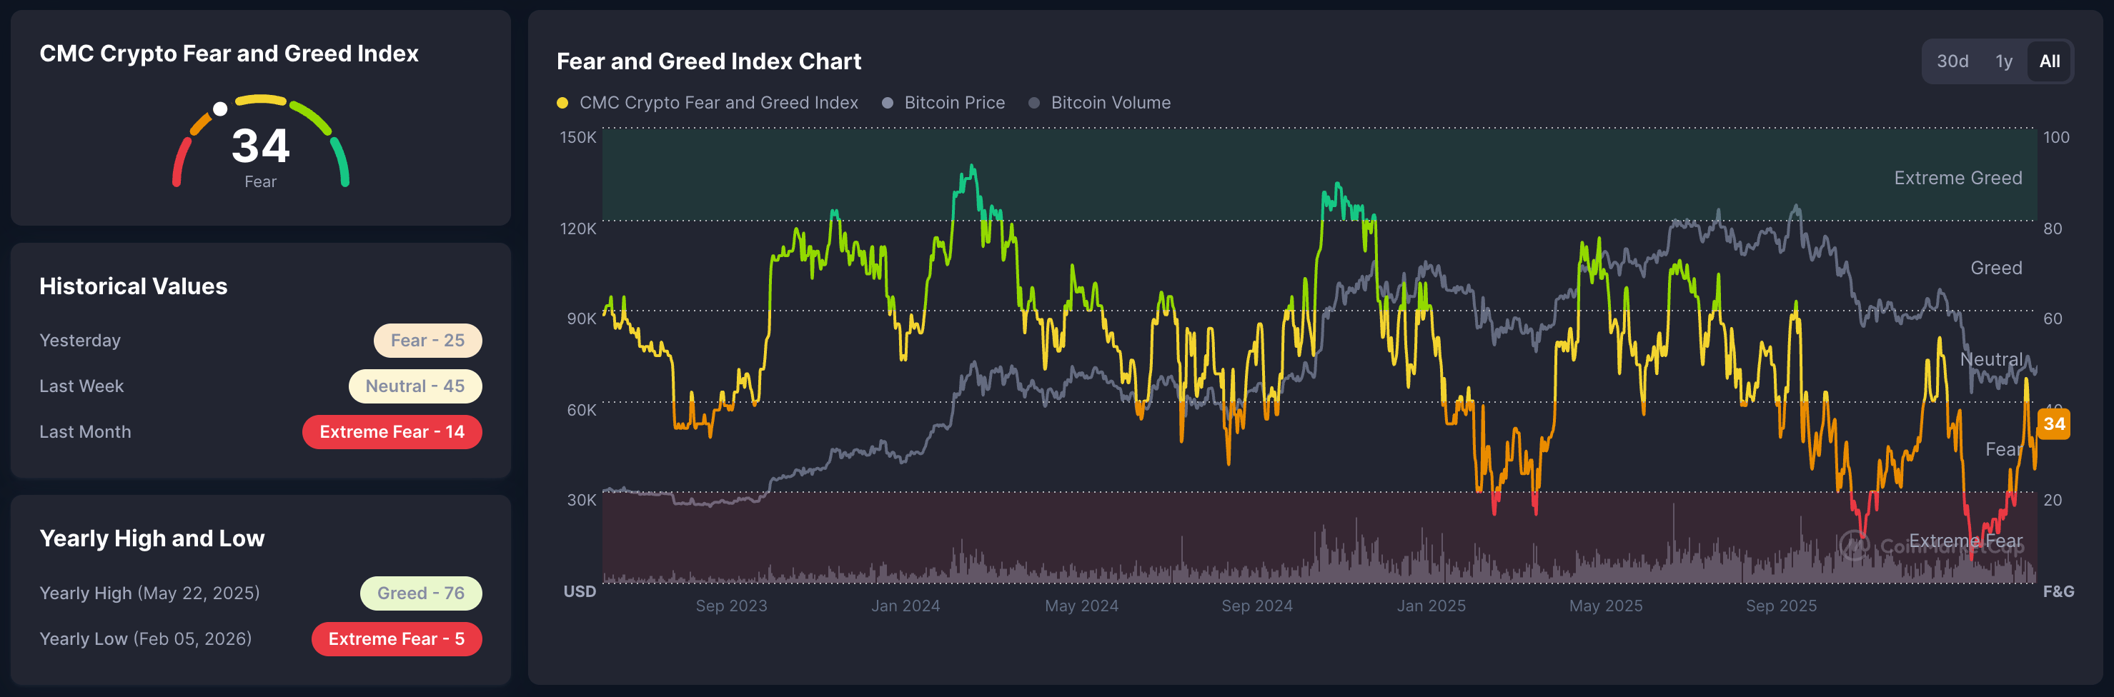Click the USD axis unit label
Viewport: 2114px width, 697px height.
580,591
